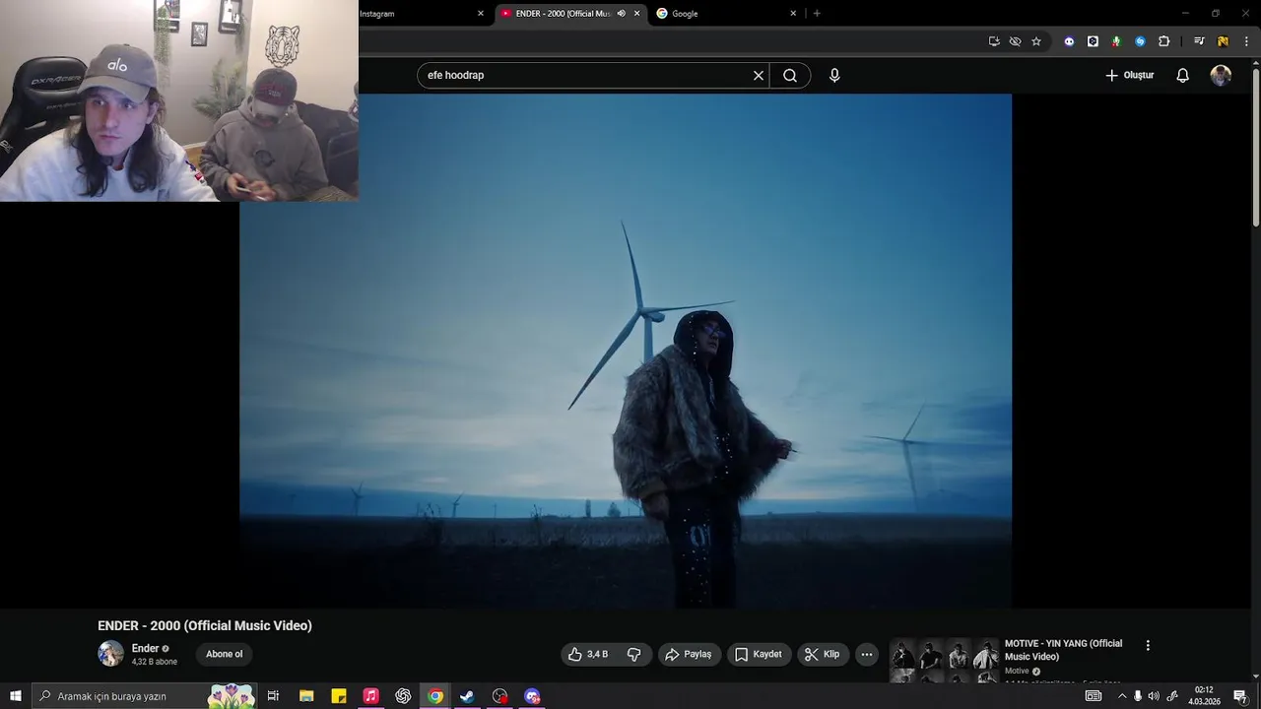
Task: Open the dark blue cube extension
Action: (x=1093, y=41)
